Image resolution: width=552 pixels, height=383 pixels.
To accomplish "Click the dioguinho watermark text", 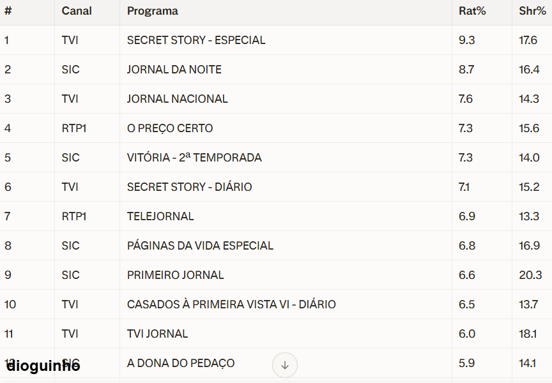I will pos(43,366).
